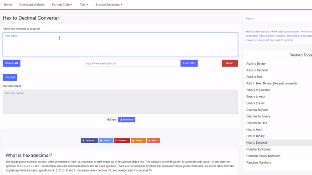Copy the decimal output

[x=112, y=120]
